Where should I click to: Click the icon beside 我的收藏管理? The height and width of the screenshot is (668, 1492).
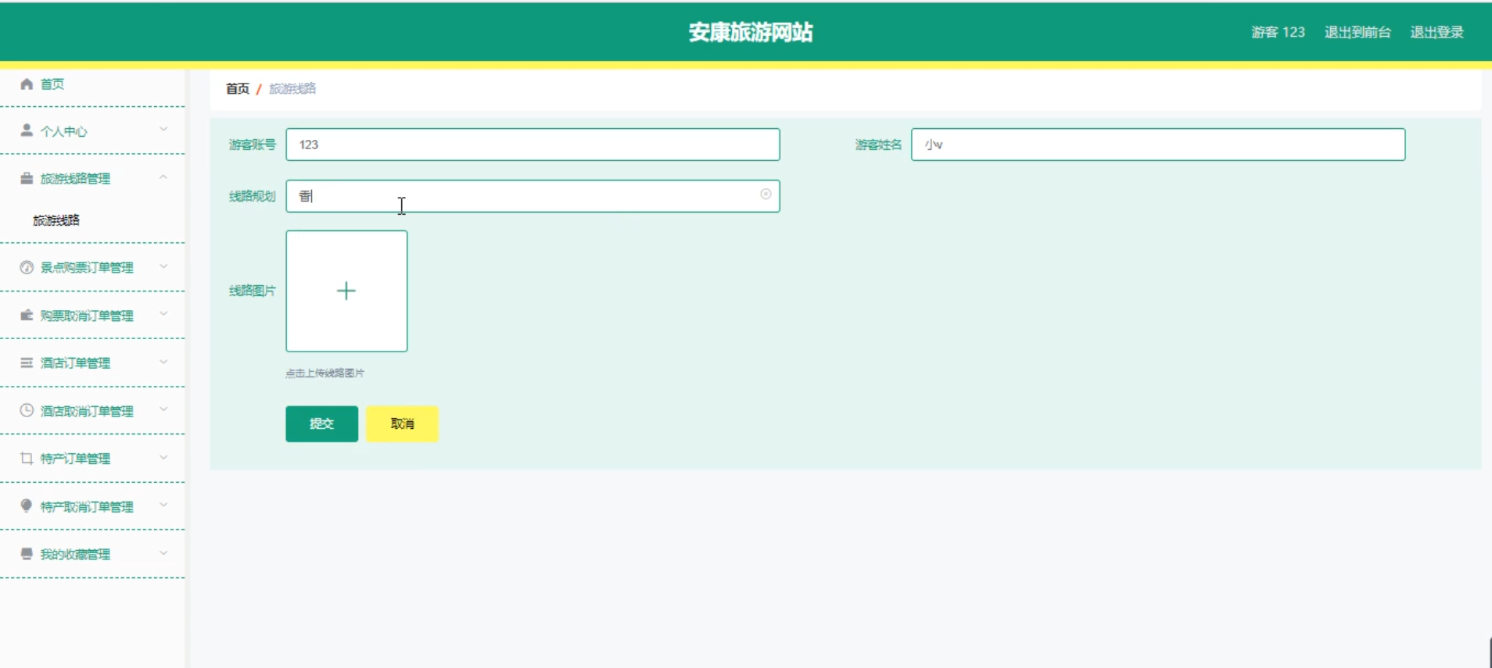pyautogui.click(x=27, y=554)
